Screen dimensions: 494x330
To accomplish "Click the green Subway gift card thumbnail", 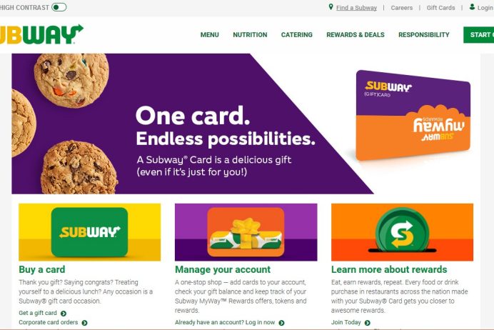I will pos(89,232).
